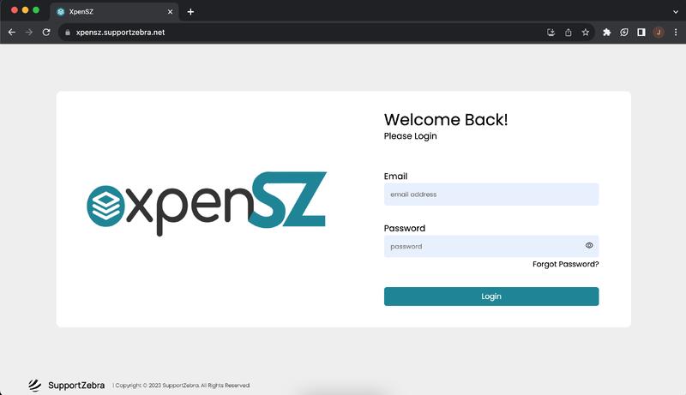Focus the email address input field

pyautogui.click(x=491, y=195)
